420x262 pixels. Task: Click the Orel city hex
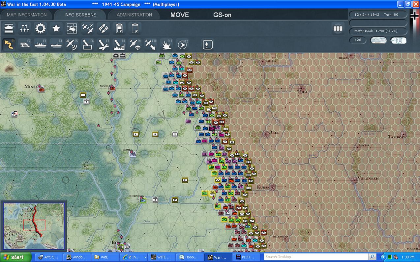[x=266, y=134]
